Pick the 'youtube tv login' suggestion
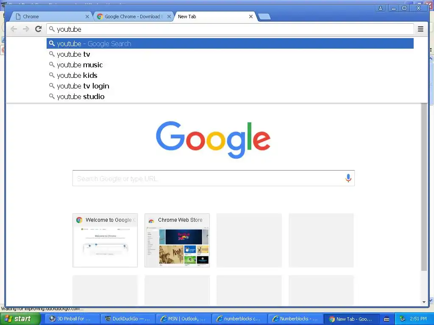This screenshot has height=325, width=434. (230, 86)
